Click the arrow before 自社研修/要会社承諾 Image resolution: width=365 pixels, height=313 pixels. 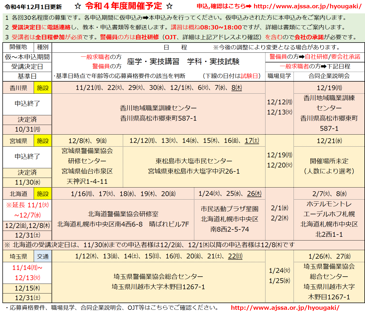[x=302, y=57]
